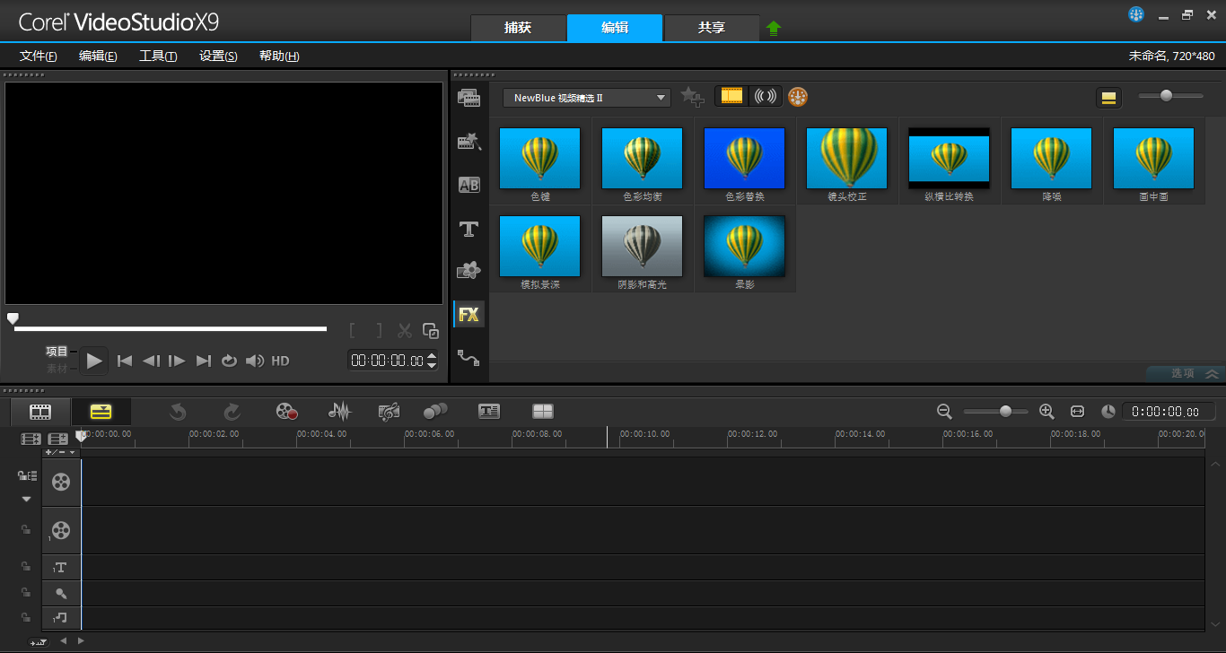Open the Tools menu (工具)
This screenshot has width=1226, height=653.
coord(158,56)
